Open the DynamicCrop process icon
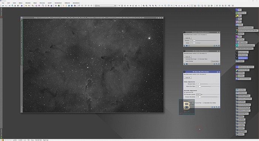 pos(241,13)
